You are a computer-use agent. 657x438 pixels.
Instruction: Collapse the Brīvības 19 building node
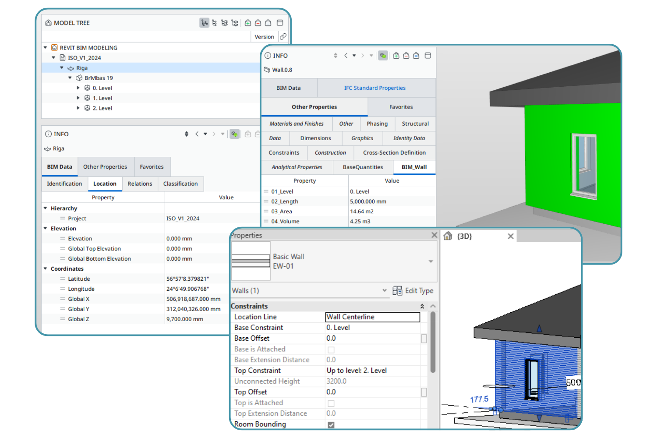pos(70,78)
